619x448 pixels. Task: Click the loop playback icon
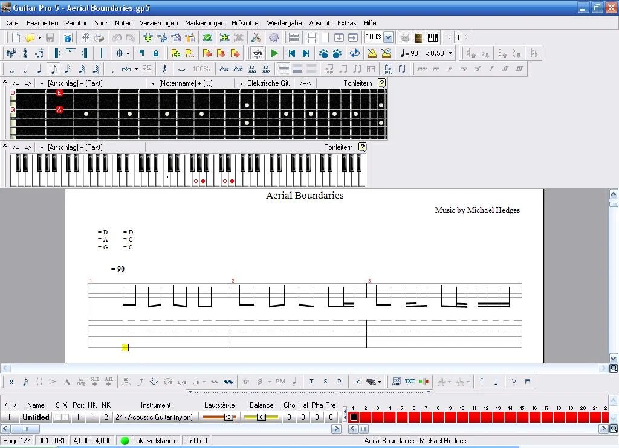click(355, 53)
